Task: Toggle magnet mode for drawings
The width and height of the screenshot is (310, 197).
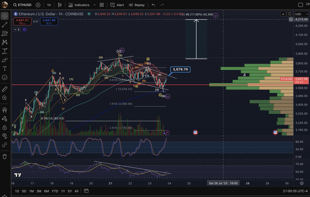Action: 5,110
